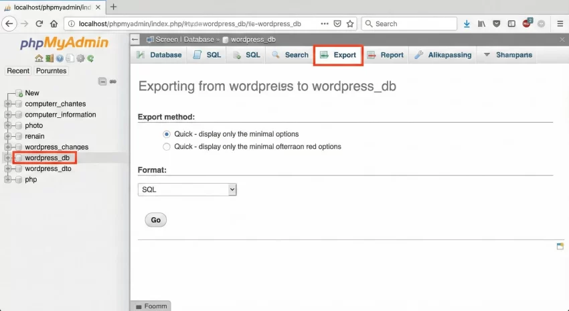Open the browser downloads arrow icon
Image resolution: width=569 pixels, height=311 pixels.
(x=467, y=23)
